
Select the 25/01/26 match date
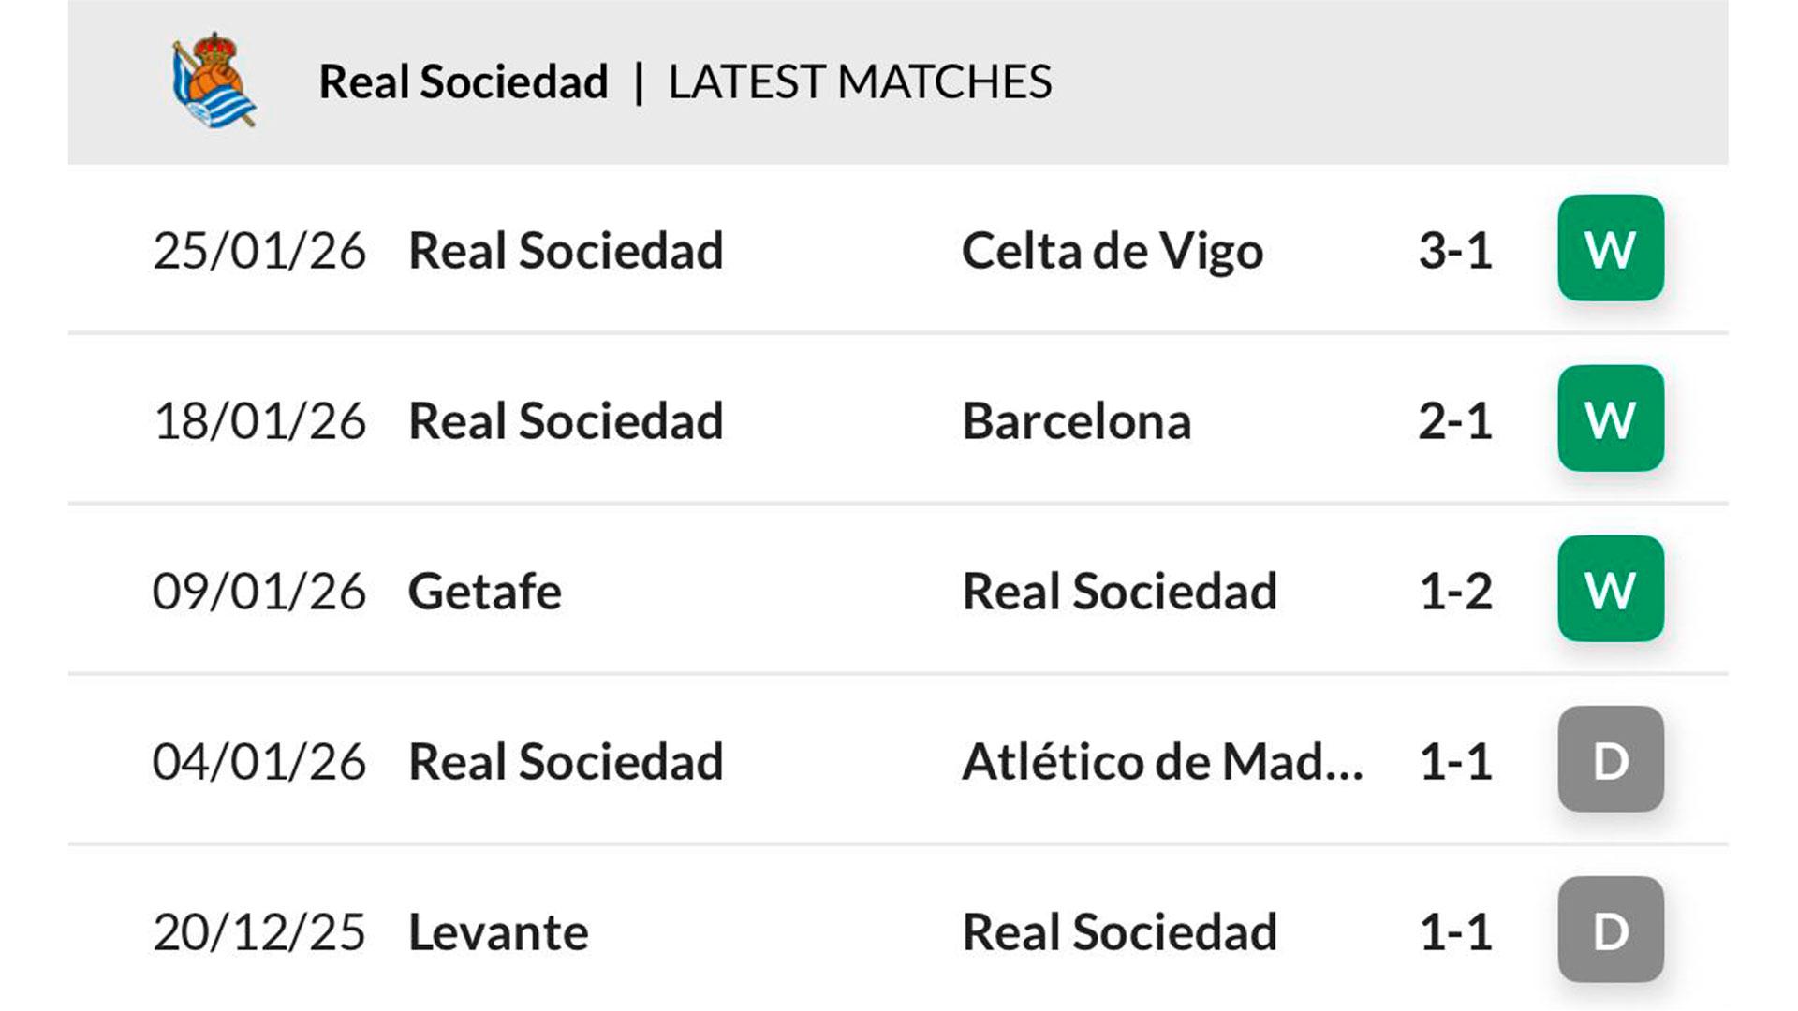tap(258, 251)
